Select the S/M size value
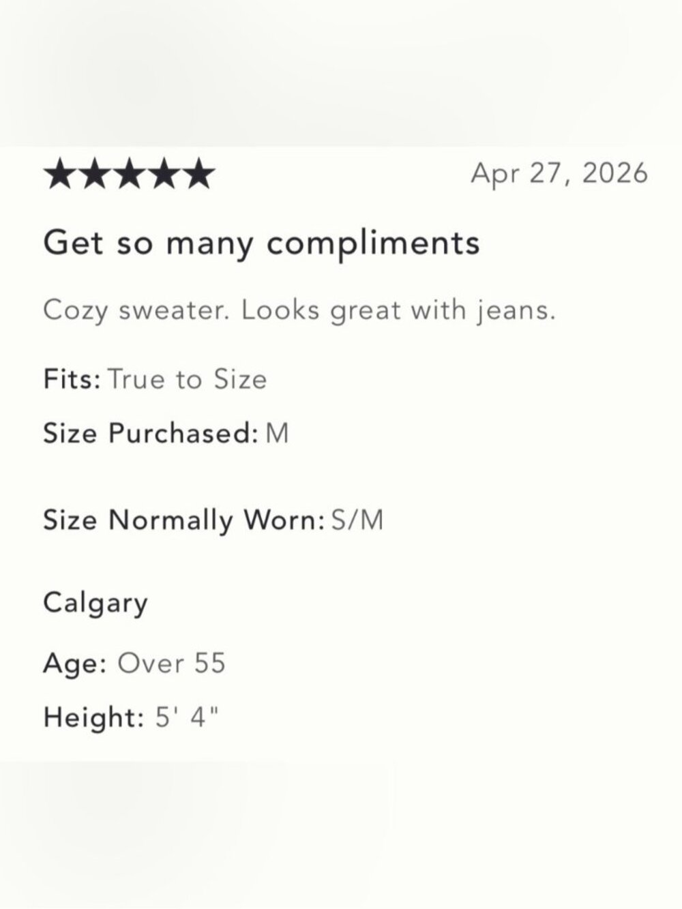This screenshot has height=909, width=682. click(357, 521)
